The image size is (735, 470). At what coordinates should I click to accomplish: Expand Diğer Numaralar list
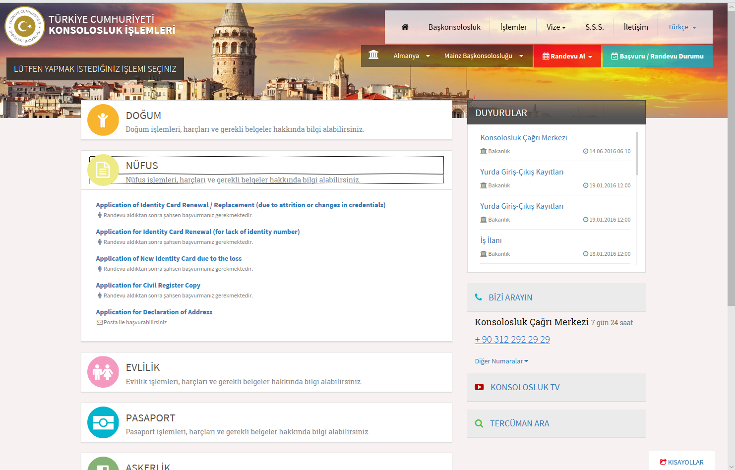501,361
